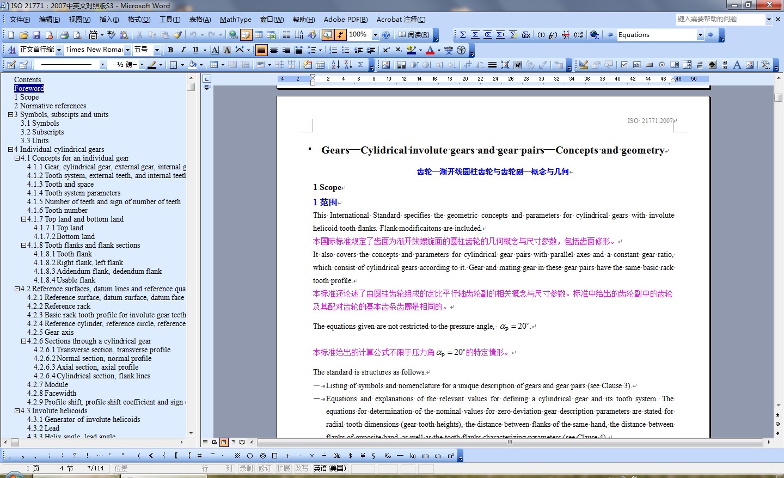Open a file with the folder icon
The image size is (784, 478).
24,35
